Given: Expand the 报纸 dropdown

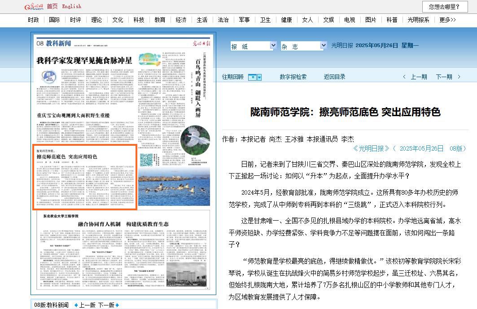Looking at the screenshot, I should click(272, 46).
